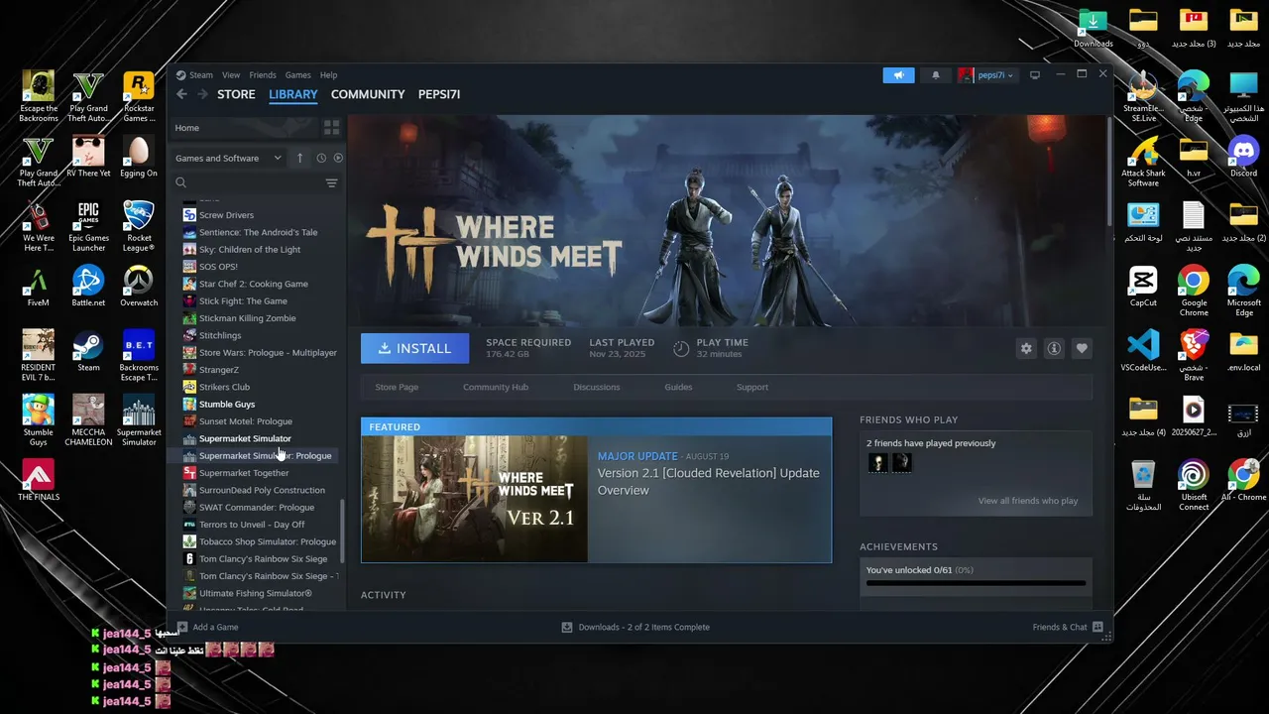1269x714 pixels.
Task: Open the Downloads folder on desktop
Action: pos(1093,28)
